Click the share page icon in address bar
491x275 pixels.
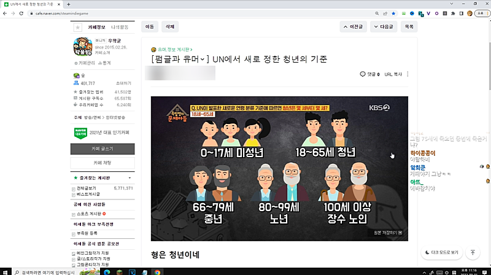[x=385, y=14]
